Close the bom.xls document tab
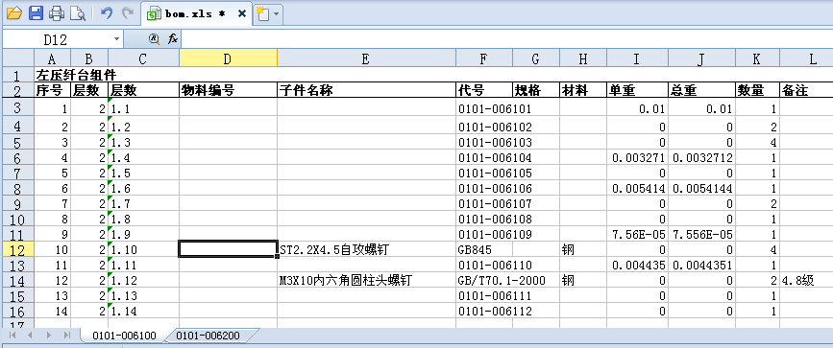Screen dimensions: 833x348 coord(242,13)
